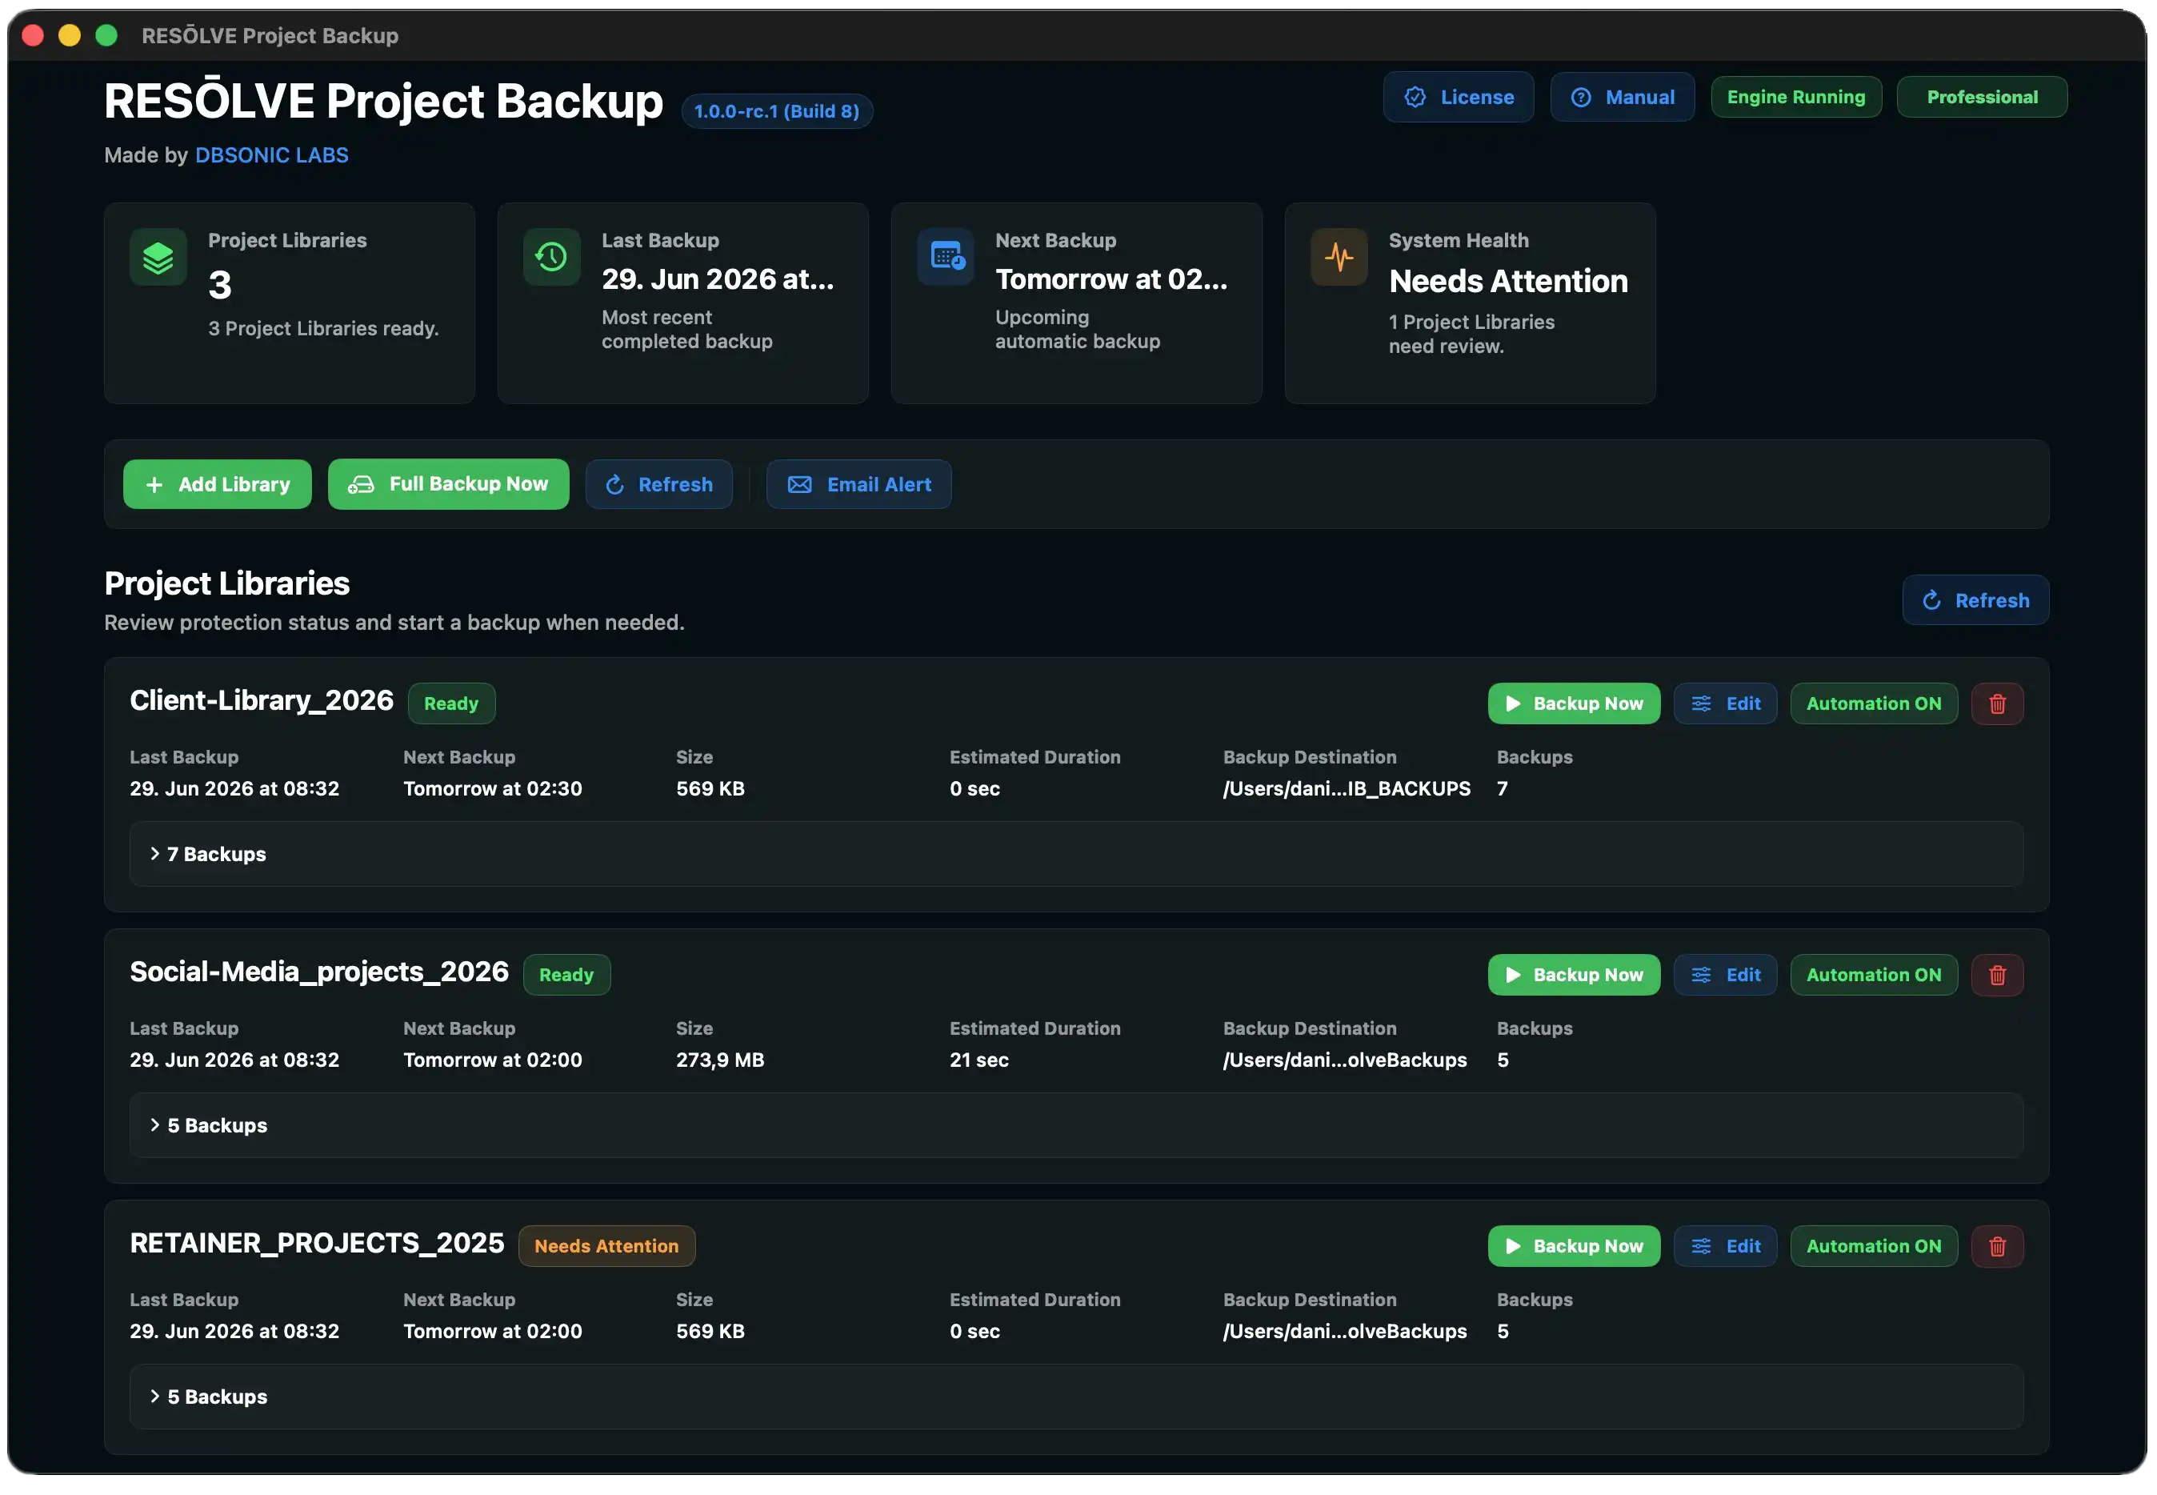This screenshot has width=2157, height=1495.
Task: Expand the 7 Backups list
Action: click(x=1077, y=854)
